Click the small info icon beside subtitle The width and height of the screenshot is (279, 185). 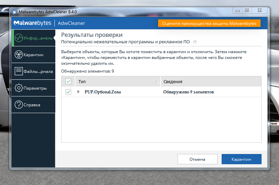tap(195, 42)
